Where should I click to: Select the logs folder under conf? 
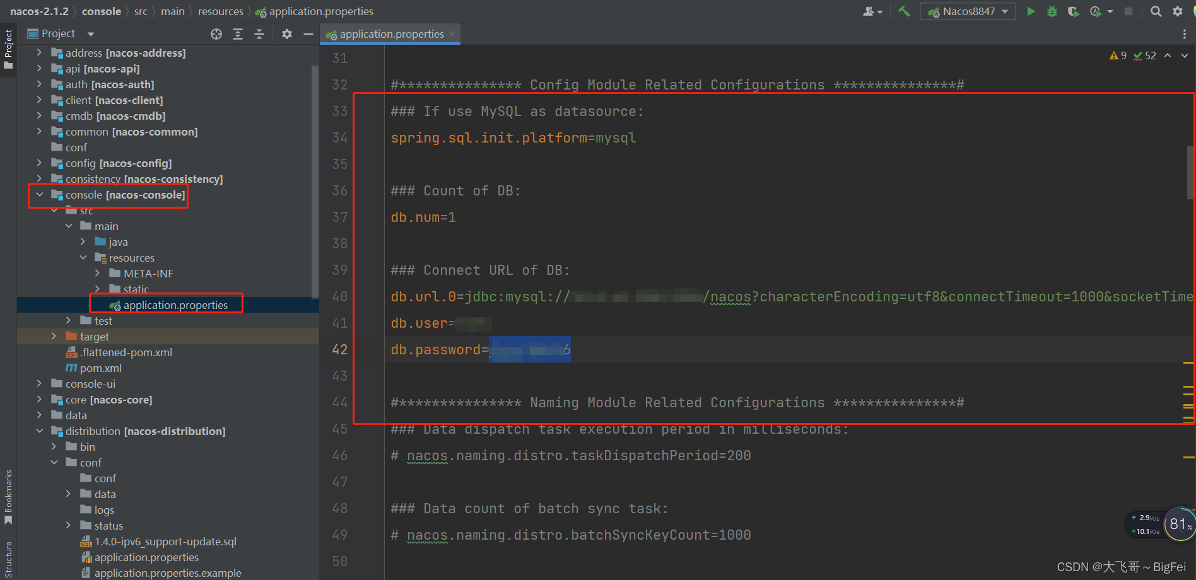click(x=97, y=510)
